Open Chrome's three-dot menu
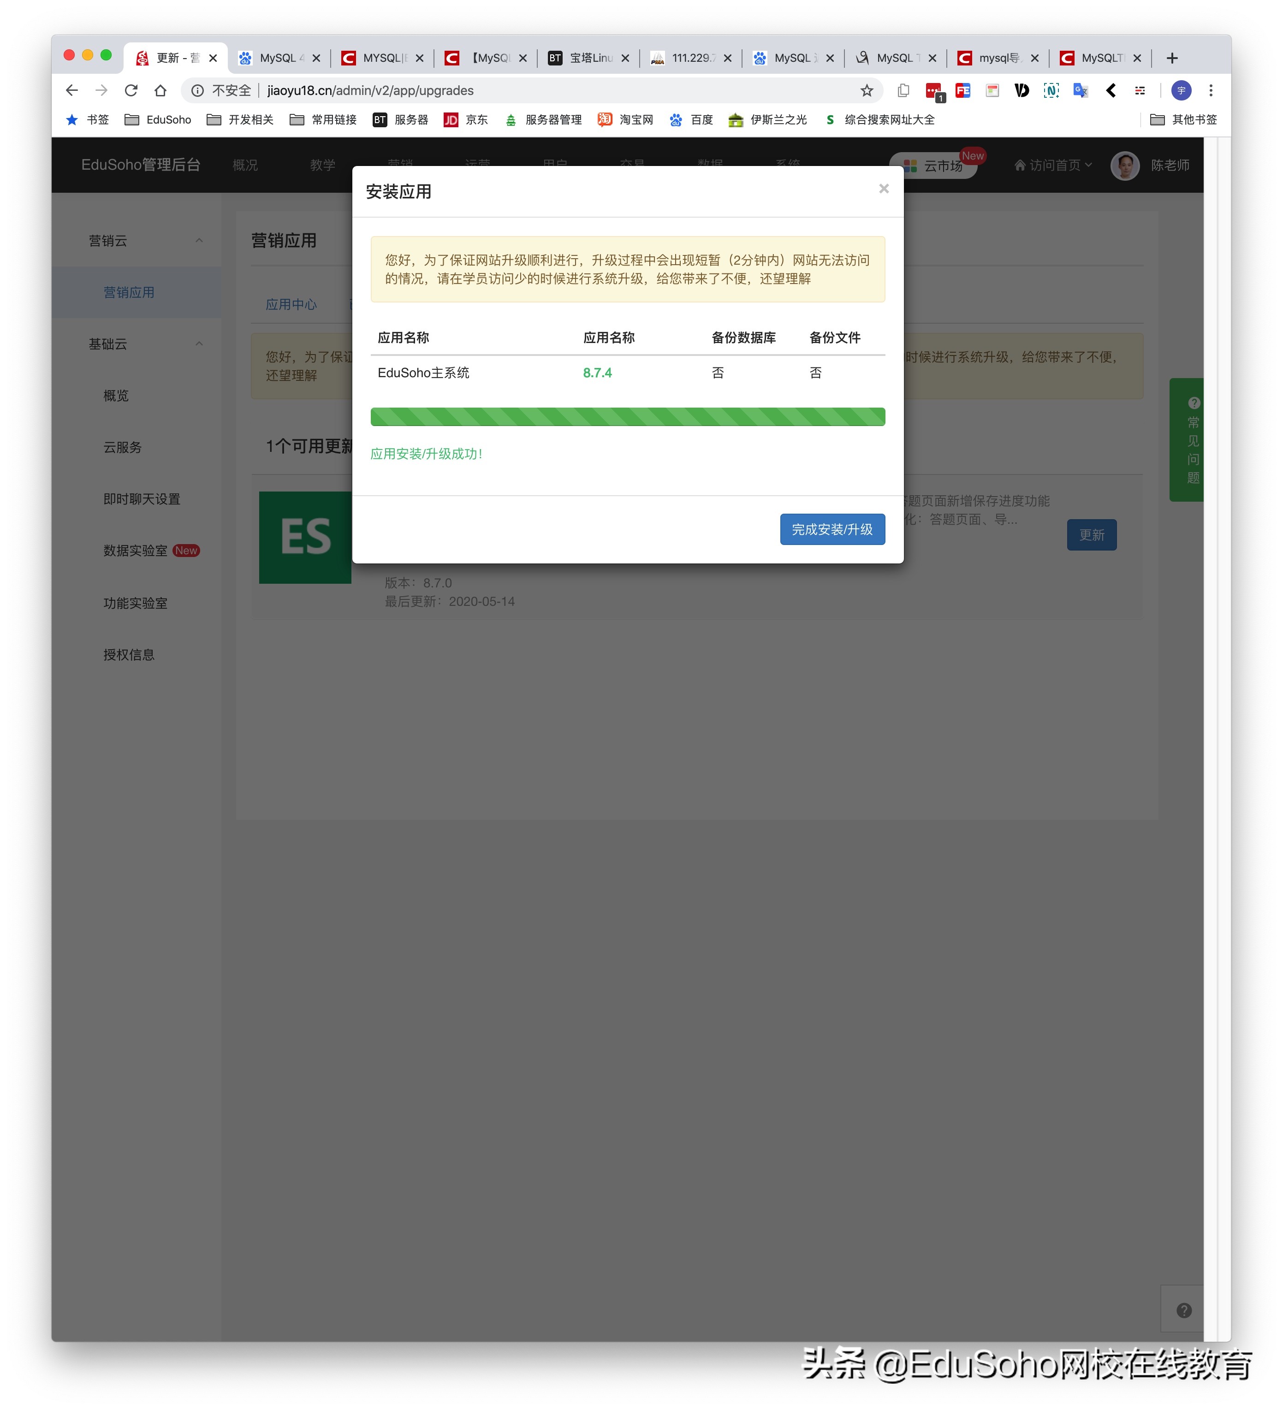 click(x=1211, y=90)
